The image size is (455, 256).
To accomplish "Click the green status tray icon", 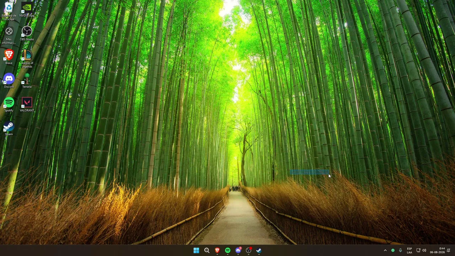I will click(x=393, y=250).
